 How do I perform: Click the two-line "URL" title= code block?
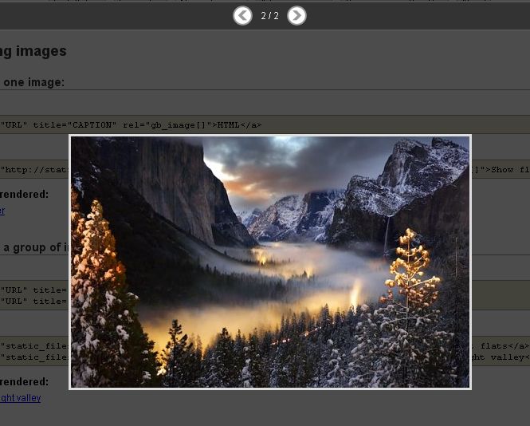32,296
